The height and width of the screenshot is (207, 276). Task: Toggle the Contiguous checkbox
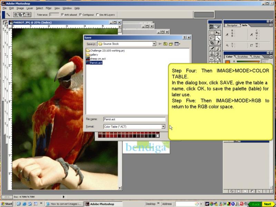pyautogui.click(x=80, y=14)
